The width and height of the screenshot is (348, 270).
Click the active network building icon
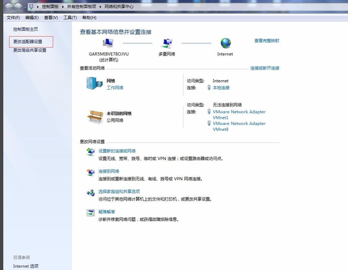pos(94,83)
